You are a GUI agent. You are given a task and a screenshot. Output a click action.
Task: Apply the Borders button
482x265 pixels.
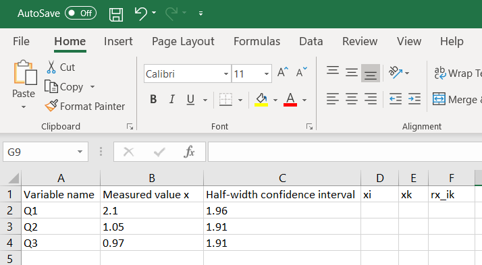click(x=225, y=100)
